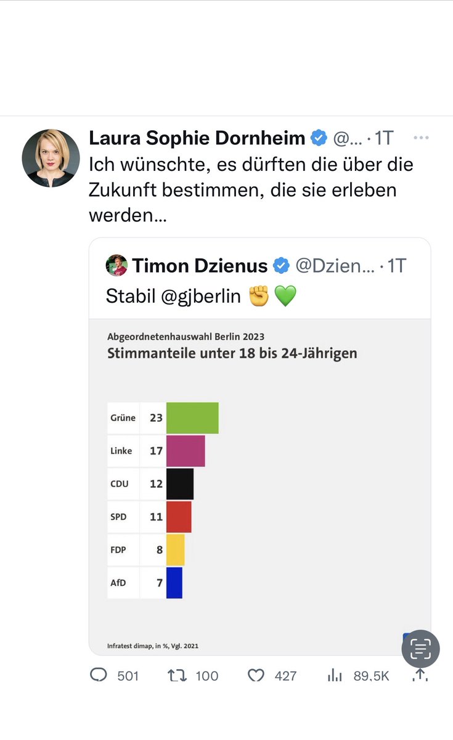
Task: Open the quoted chart image
Action: [x=259, y=487]
